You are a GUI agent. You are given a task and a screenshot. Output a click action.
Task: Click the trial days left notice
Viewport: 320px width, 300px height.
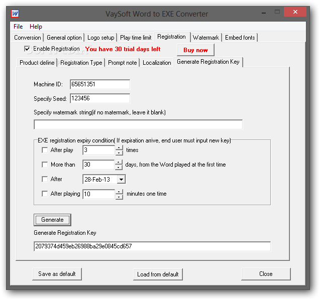(123, 49)
